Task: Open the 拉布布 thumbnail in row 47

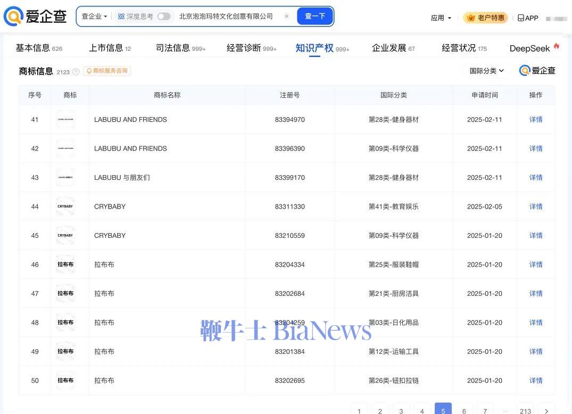Action: pyautogui.click(x=65, y=293)
